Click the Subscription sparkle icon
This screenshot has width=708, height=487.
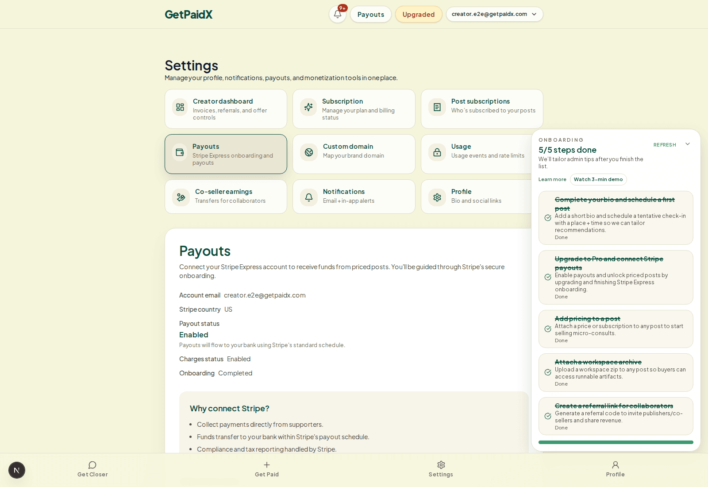tap(308, 107)
